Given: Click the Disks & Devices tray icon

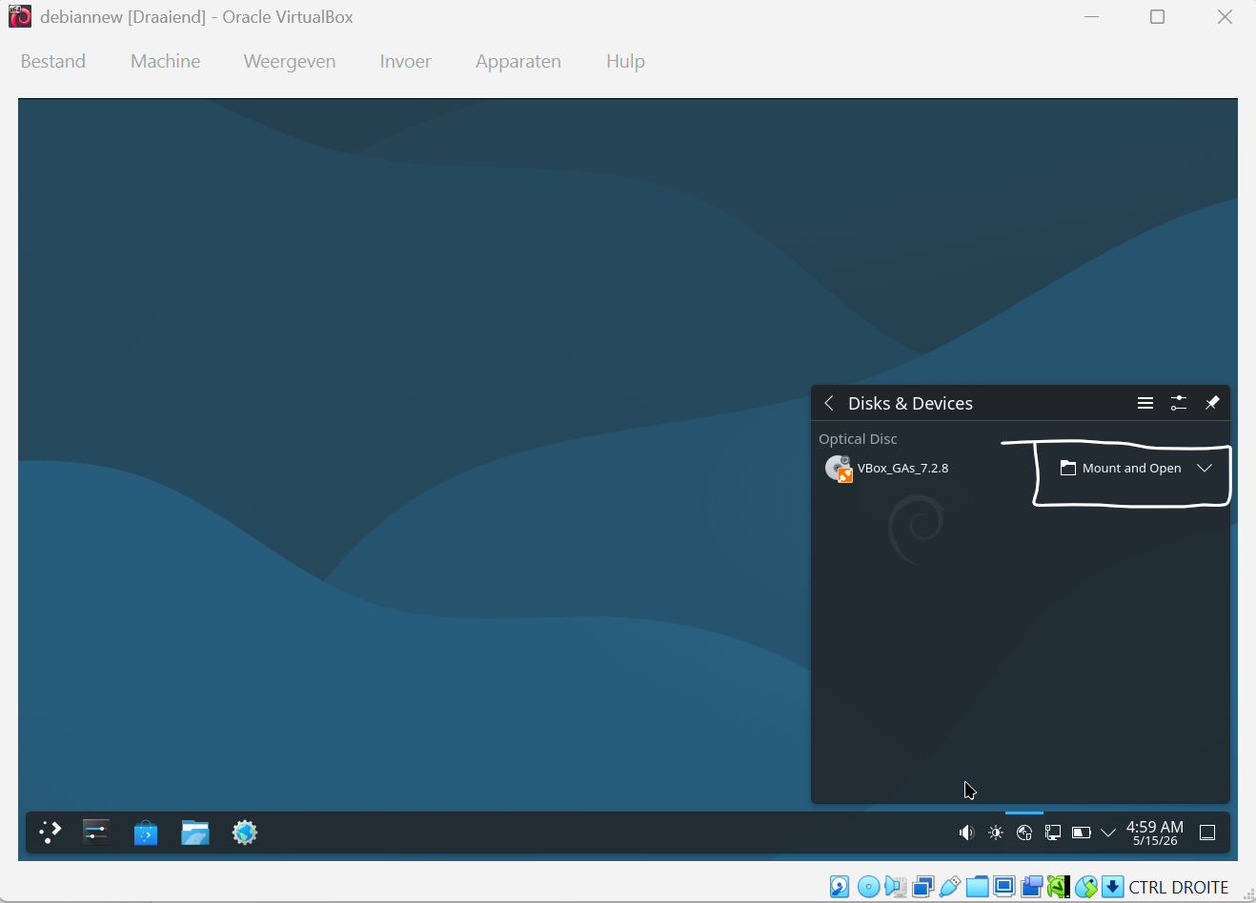Looking at the screenshot, I should pos(1024,833).
